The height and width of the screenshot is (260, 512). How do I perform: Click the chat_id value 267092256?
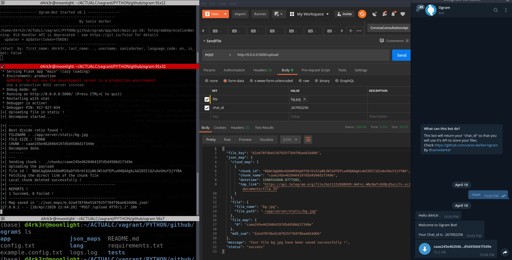300,108
